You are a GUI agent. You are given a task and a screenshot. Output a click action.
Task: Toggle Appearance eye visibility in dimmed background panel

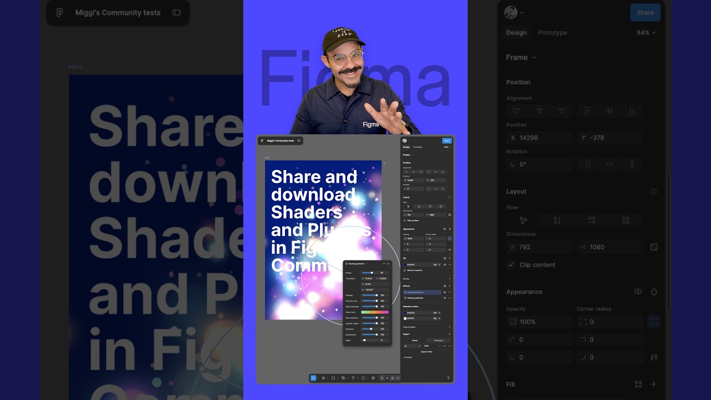pos(638,292)
